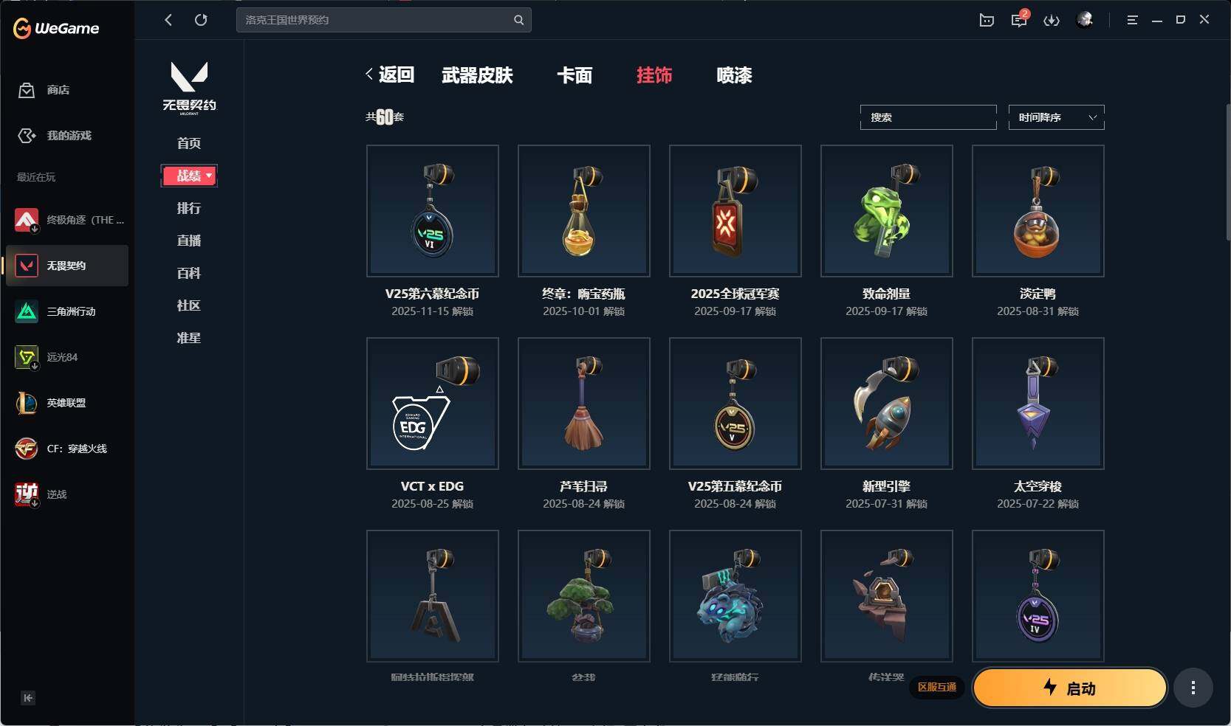The height and width of the screenshot is (726, 1231).
Task: Open the 商店 store icon
Action: (27, 90)
